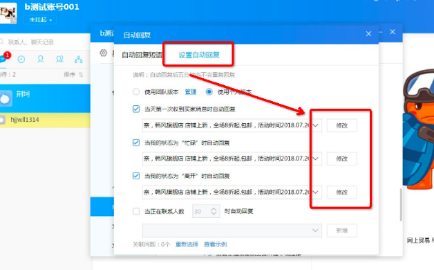Click the 重新选择 link
The height and width of the screenshot is (270, 434).
pyautogui.click(x=187, y=244)
